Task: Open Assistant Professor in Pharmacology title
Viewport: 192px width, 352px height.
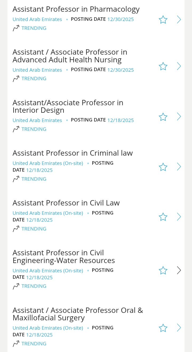Action: point(76,9)
